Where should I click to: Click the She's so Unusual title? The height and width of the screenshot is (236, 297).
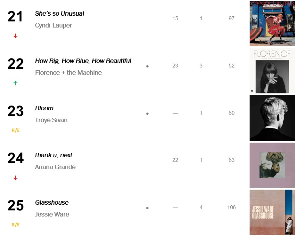click(x=60, y=13)
